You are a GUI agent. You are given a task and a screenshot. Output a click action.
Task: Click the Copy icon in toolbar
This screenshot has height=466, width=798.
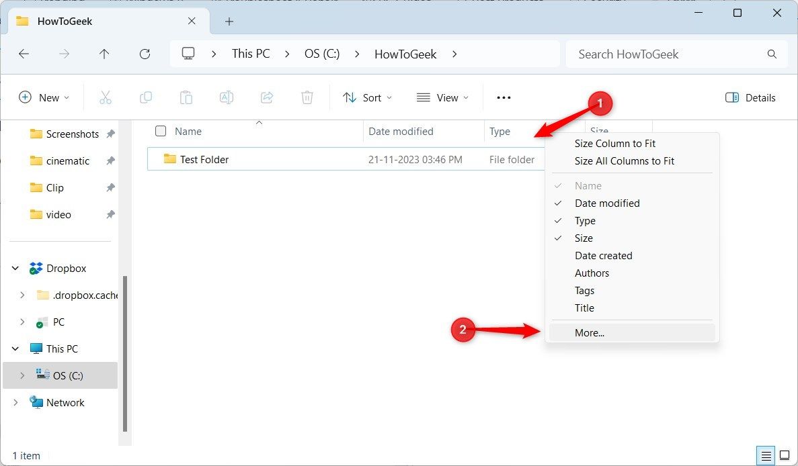[146, 97]
